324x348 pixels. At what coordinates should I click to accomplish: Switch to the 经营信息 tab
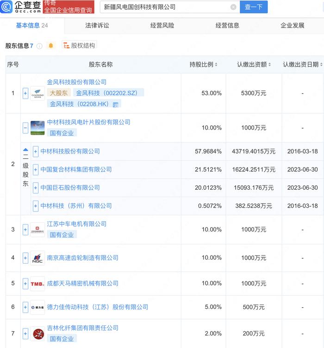tap(227, 25)
